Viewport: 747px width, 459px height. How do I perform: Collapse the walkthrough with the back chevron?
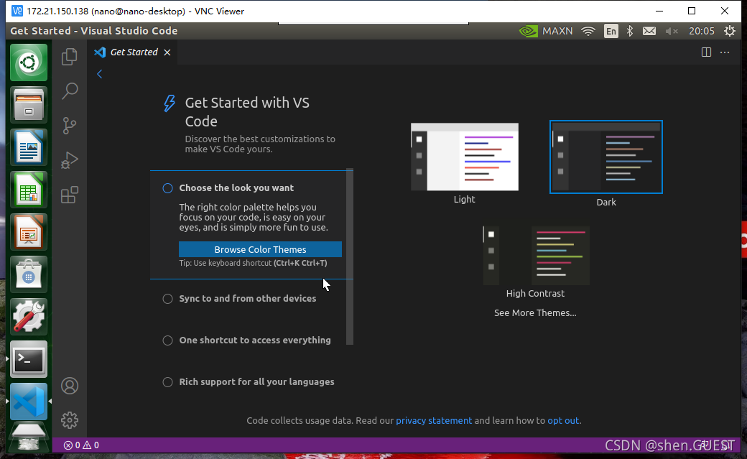tap(99, 73)
